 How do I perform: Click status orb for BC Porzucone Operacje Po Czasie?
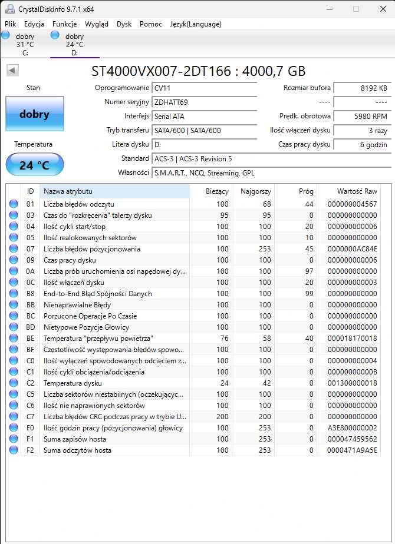coord(14,316)
